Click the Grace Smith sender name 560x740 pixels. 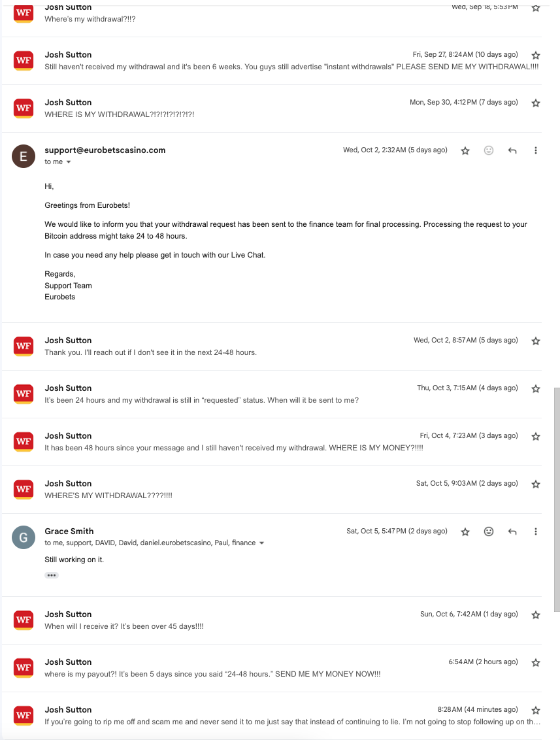pos(69,531)
